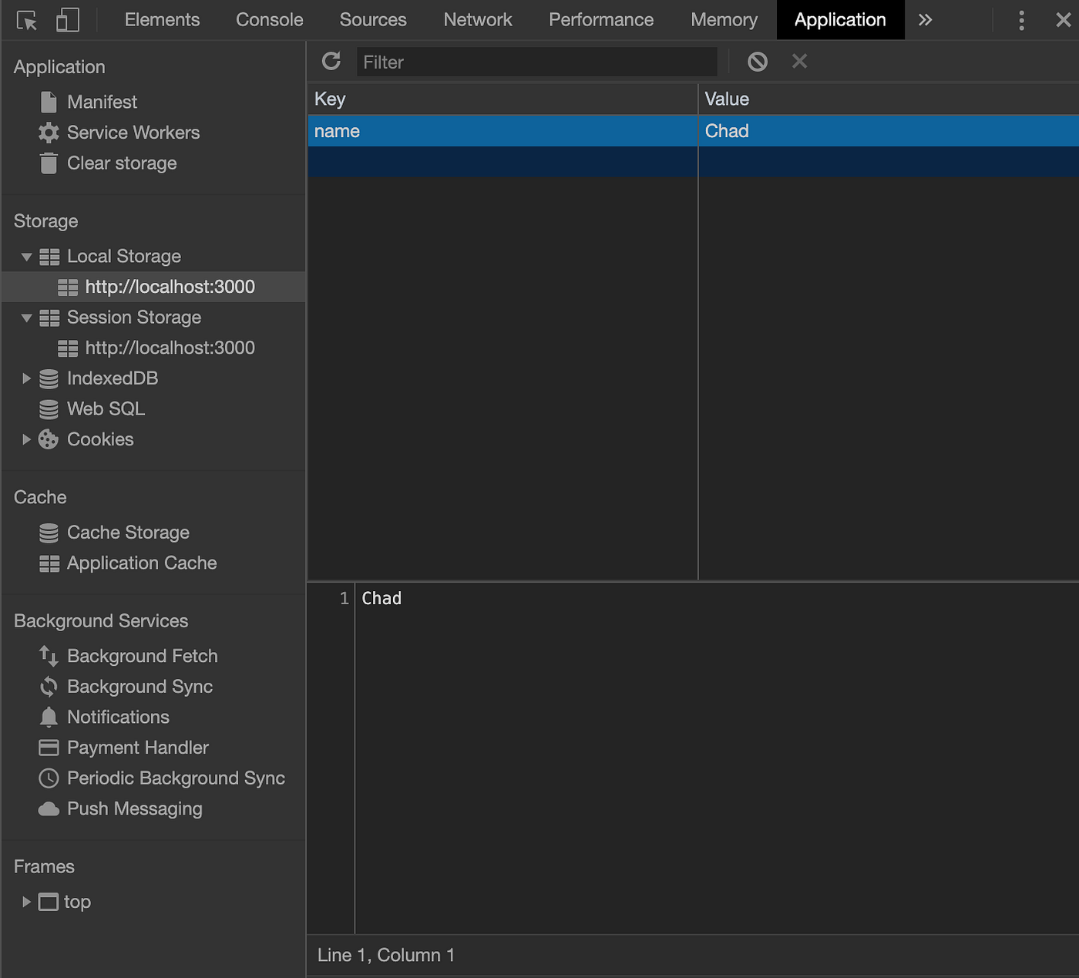Expand the top frame node
This screenshot has height=978, width=1079.
coord(26,902)
